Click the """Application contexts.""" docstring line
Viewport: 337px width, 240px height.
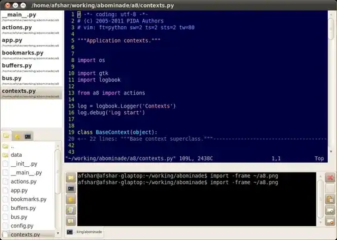119,41
